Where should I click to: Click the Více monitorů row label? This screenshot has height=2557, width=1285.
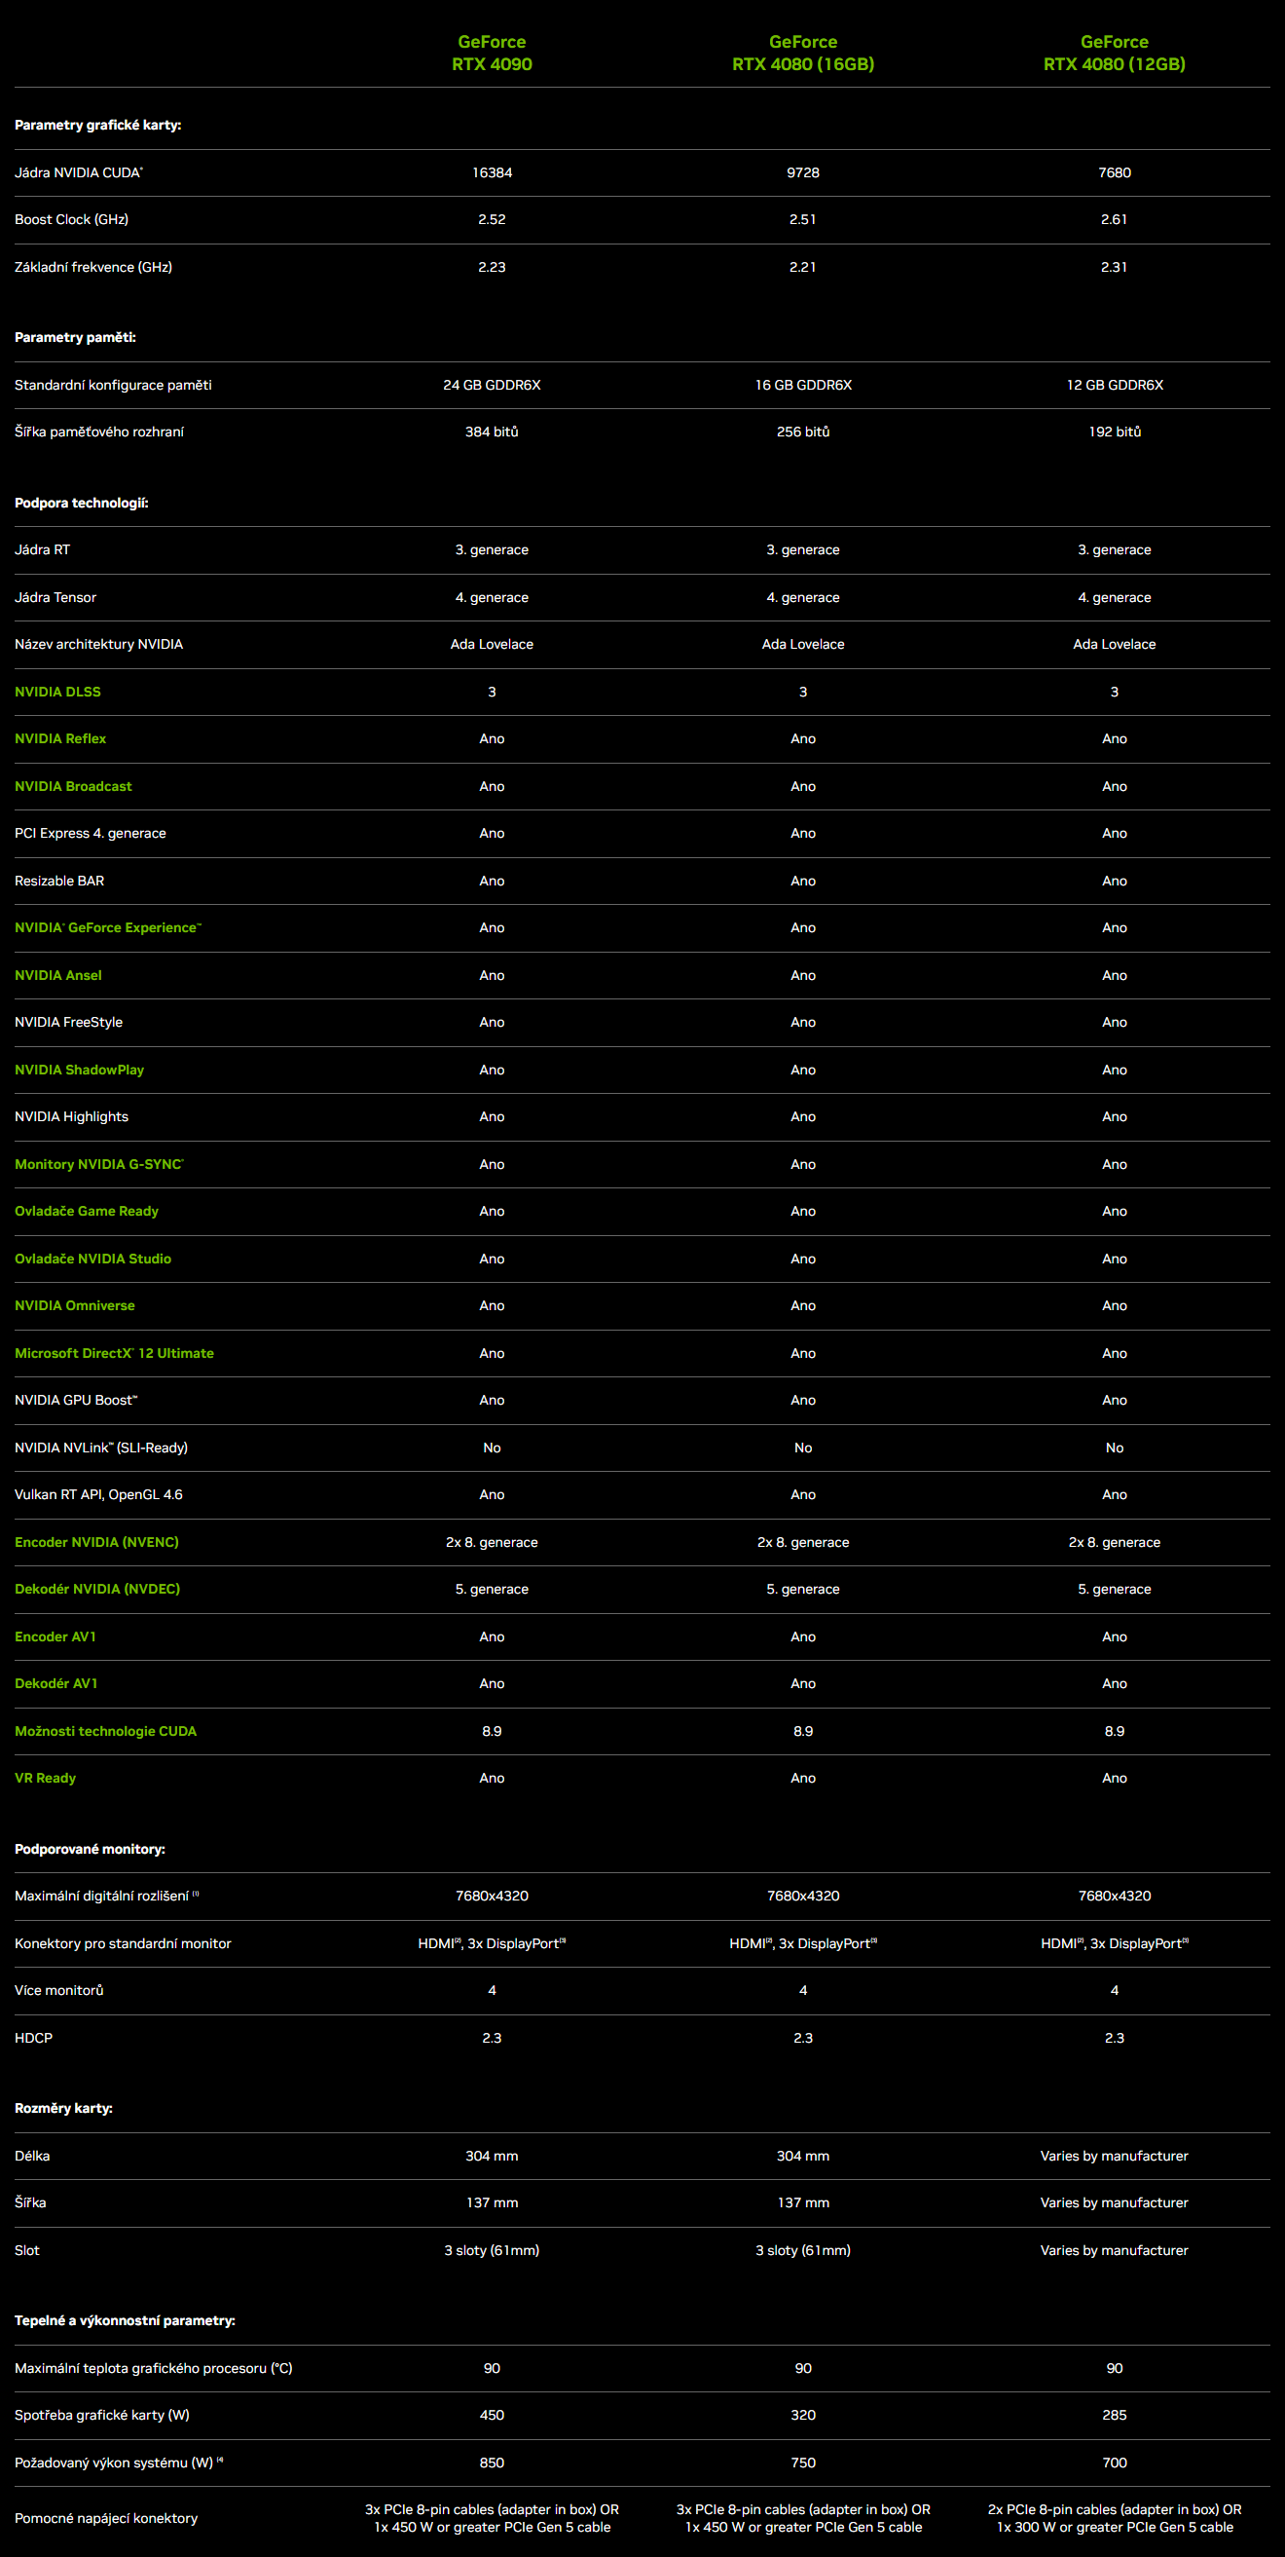click(58, 1990)
